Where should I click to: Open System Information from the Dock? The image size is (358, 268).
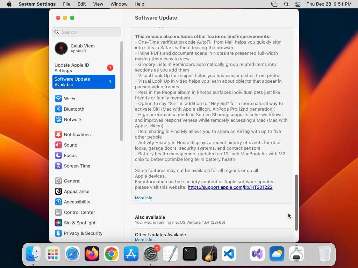[x=296, y=254]
